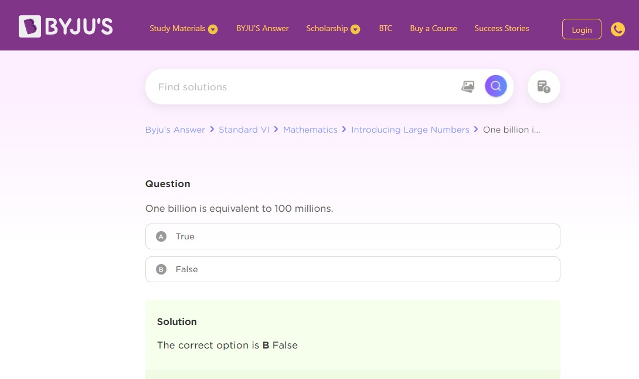639x379 pixels.
Task: Open the ask-a-question icon button
Action: (x=543, y=86)
